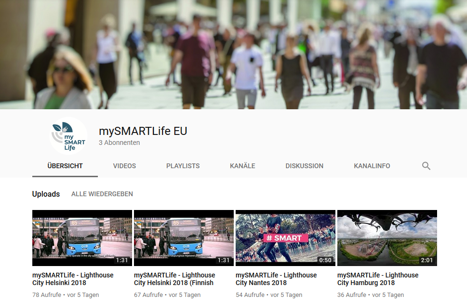The image size is (467, 305).
Task: Click '54 Aufrufe • vor 5 Tagen' text
Action: pos(269,295)
